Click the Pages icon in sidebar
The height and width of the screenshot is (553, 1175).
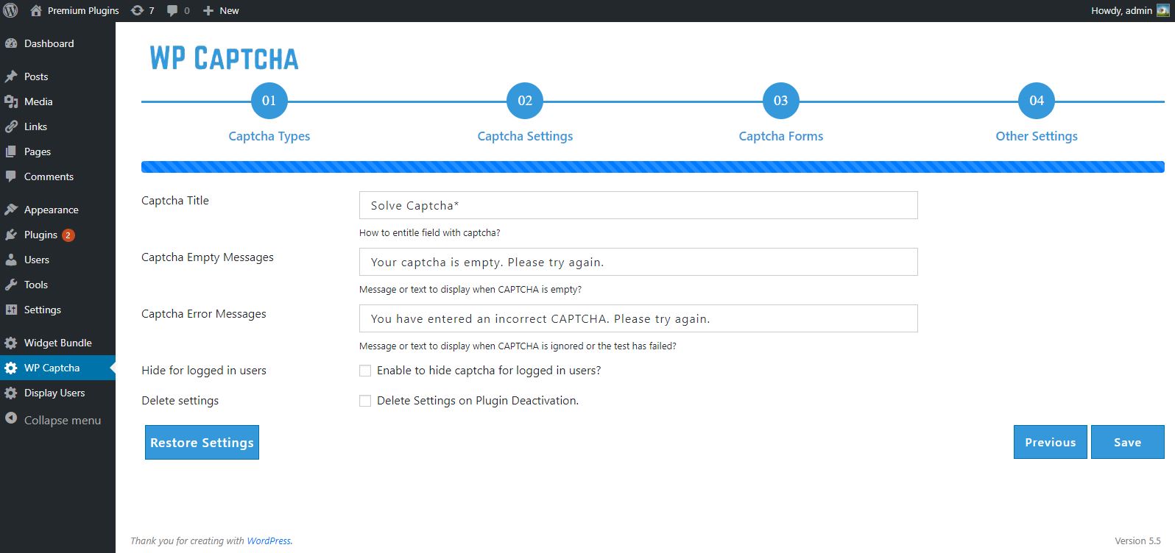point(11,151)
